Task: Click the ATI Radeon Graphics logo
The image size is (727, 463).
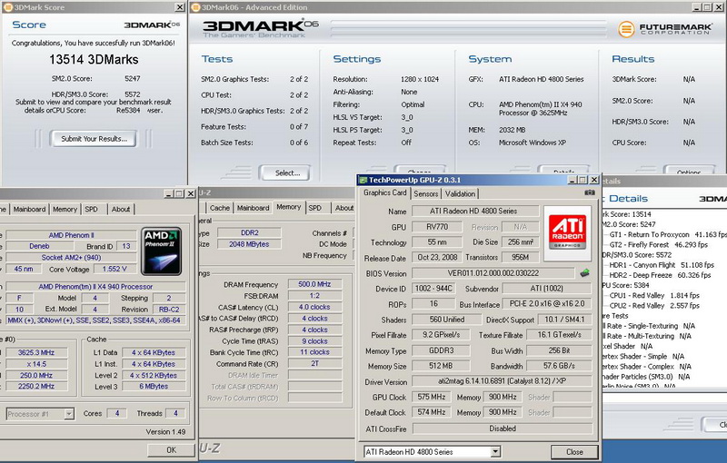Action: click(567, 233)
